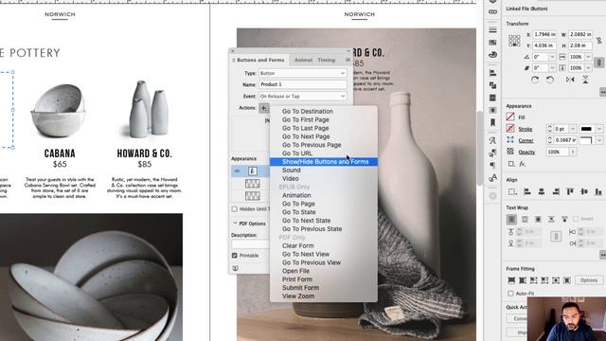
Task: Flip vertical icon in Transform
Action: (x=585, y=80)
